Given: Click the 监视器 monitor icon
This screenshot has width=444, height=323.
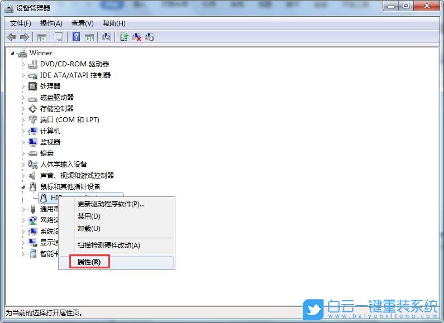Looking at the screenshot, I should 33,142.
